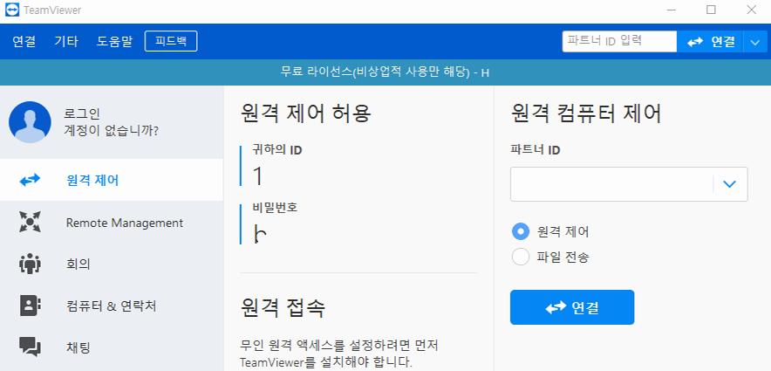Select the 원격 제어 sidebar tab
771x371 pixels.
point(112,180)
